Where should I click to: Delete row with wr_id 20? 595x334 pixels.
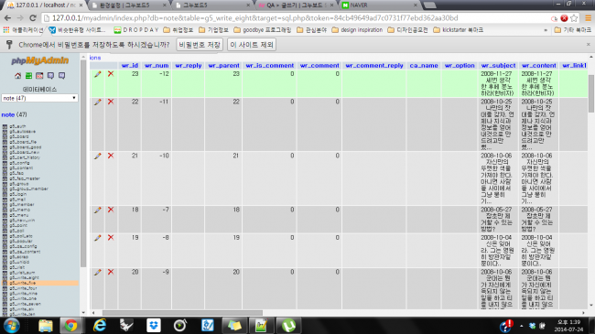pos(111,272)
